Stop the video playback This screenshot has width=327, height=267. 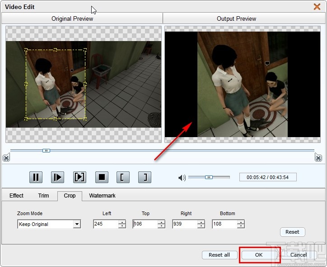102,177
